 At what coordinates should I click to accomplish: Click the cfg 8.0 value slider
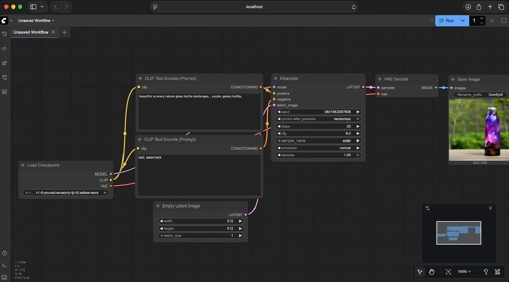tap(318, 134)
